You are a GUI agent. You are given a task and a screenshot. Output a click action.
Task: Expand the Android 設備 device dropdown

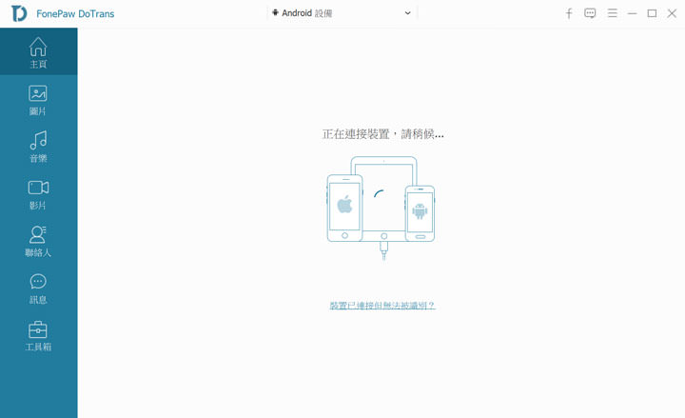click(342, 13)
